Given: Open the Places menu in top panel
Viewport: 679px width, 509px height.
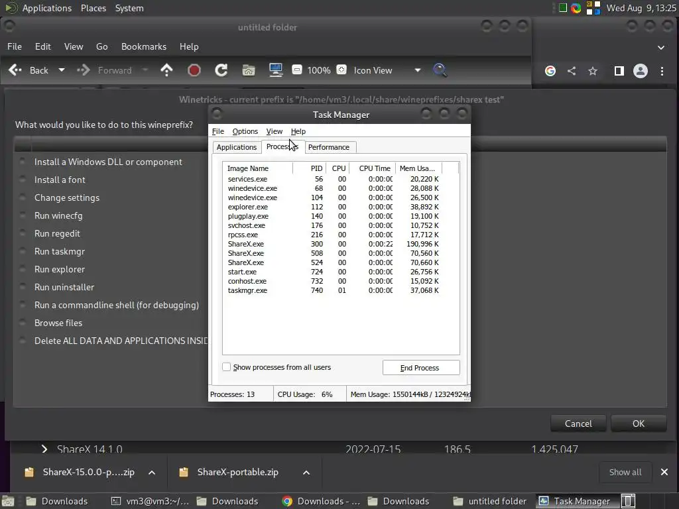Looking at the screenshot, I should pos(93,8).
